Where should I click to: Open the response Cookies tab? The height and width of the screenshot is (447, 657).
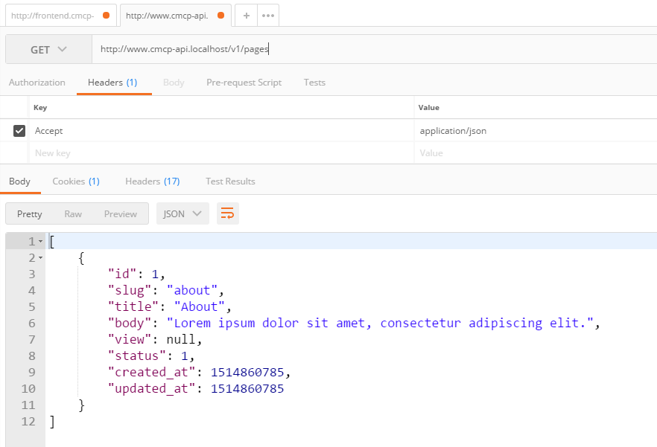[75, 181]
